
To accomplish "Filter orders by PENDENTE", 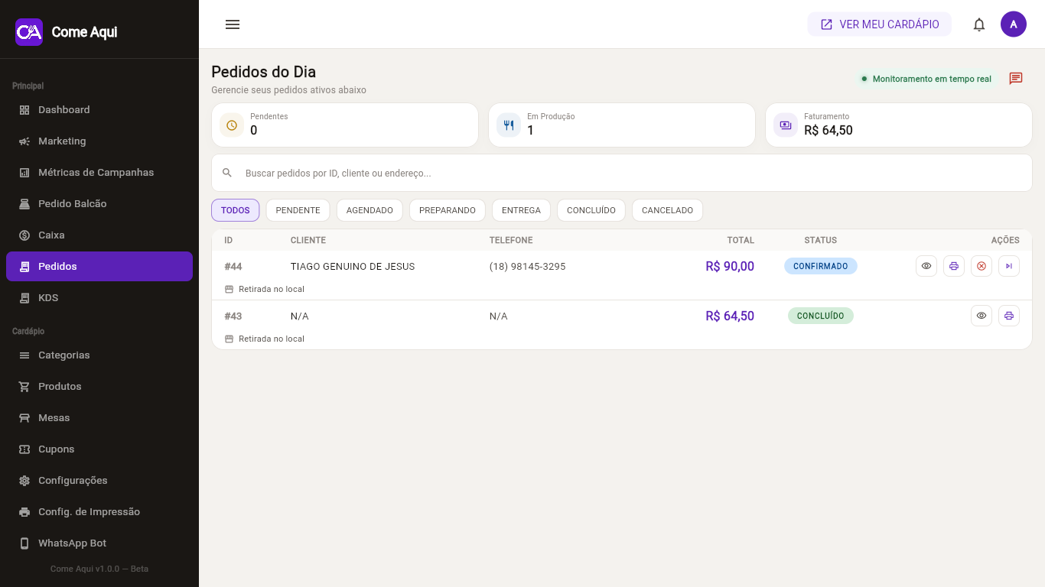I will point(298,210).
